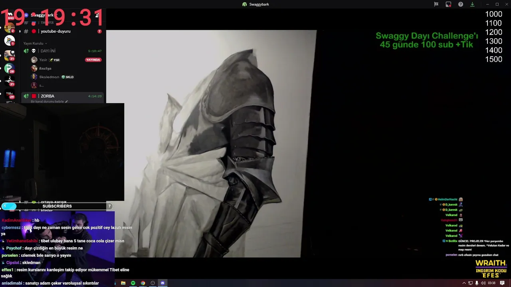This screenshot has height=287, width=511.
Task: Click cybernssz chat username
Action: [x=11, y=227]
